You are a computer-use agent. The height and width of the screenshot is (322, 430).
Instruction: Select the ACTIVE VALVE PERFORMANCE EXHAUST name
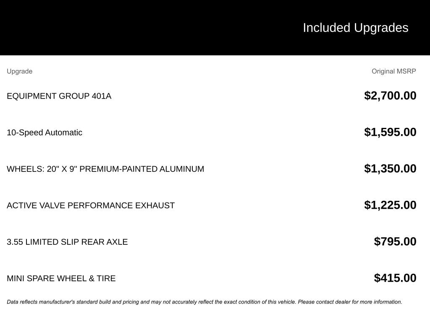[91, 205]
